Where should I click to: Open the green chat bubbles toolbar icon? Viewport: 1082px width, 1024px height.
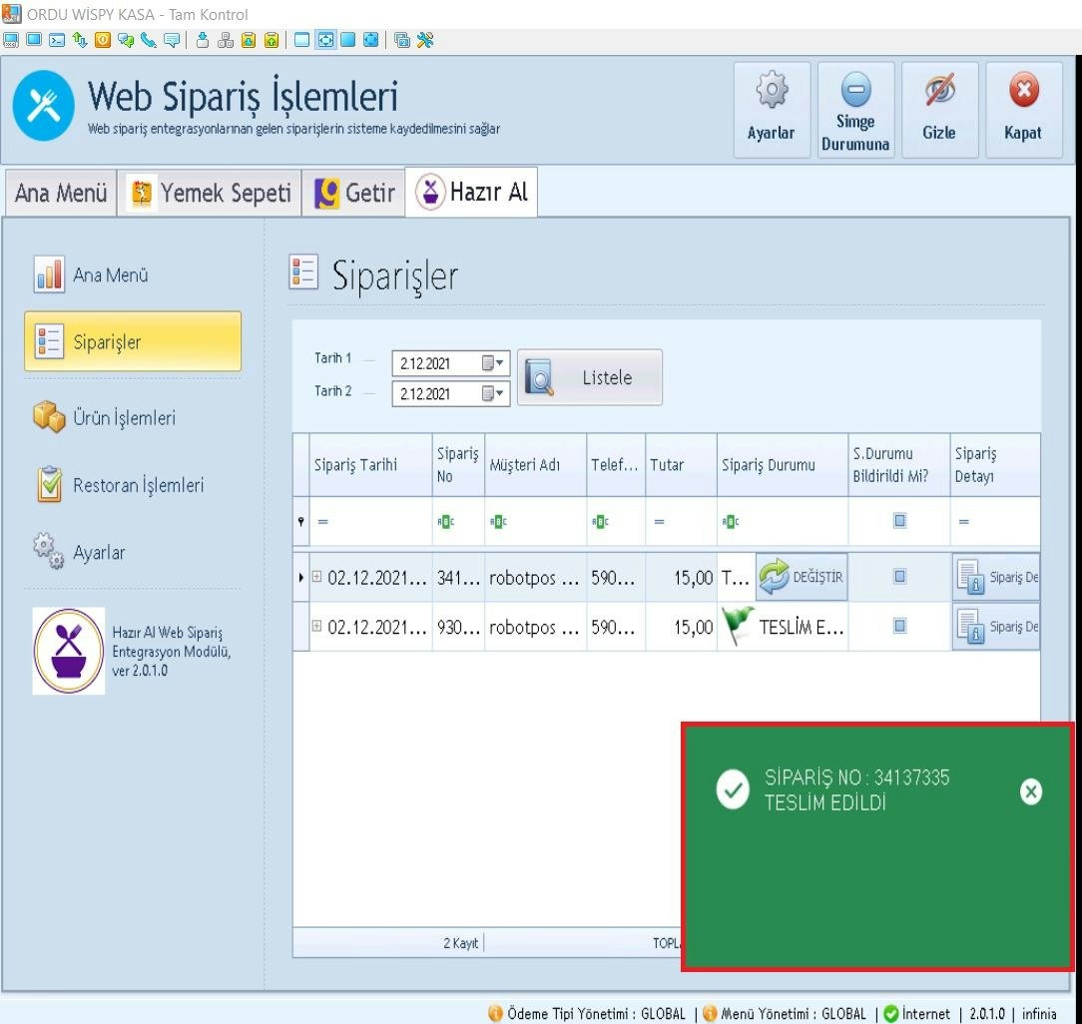126,40
